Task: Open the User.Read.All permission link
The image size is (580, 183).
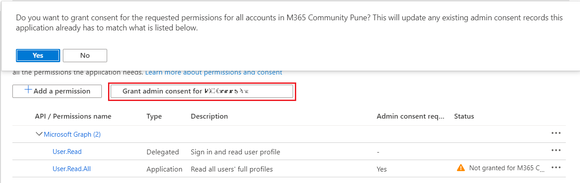Action: tap(71, 169)
